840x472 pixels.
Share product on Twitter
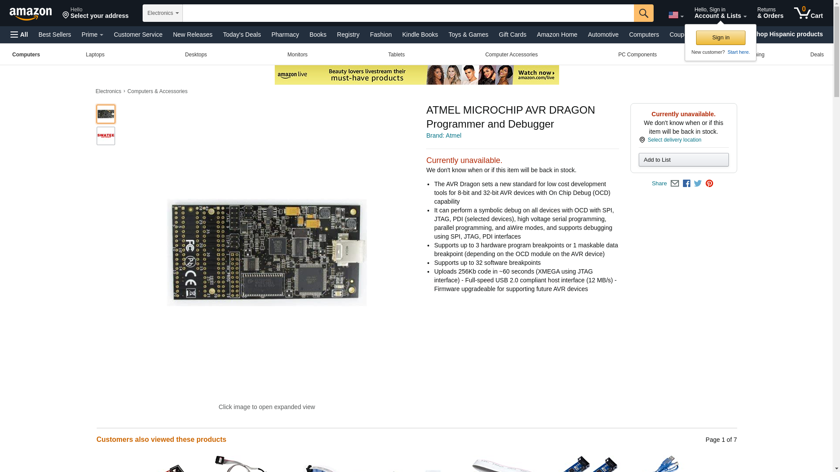coord(698,184)
